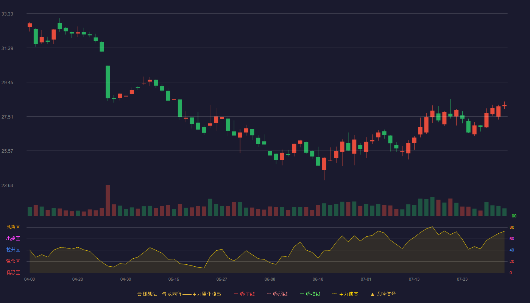The width and height of the screenshot is (530, 303).
Task: Click the 25.57 price axis label
Action: 7,151
